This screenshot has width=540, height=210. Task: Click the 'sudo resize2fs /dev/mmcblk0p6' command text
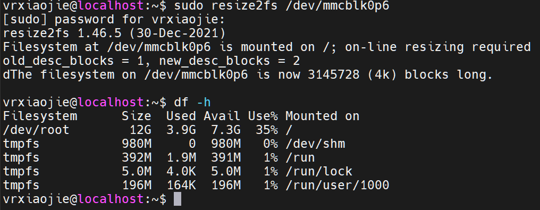282,6
